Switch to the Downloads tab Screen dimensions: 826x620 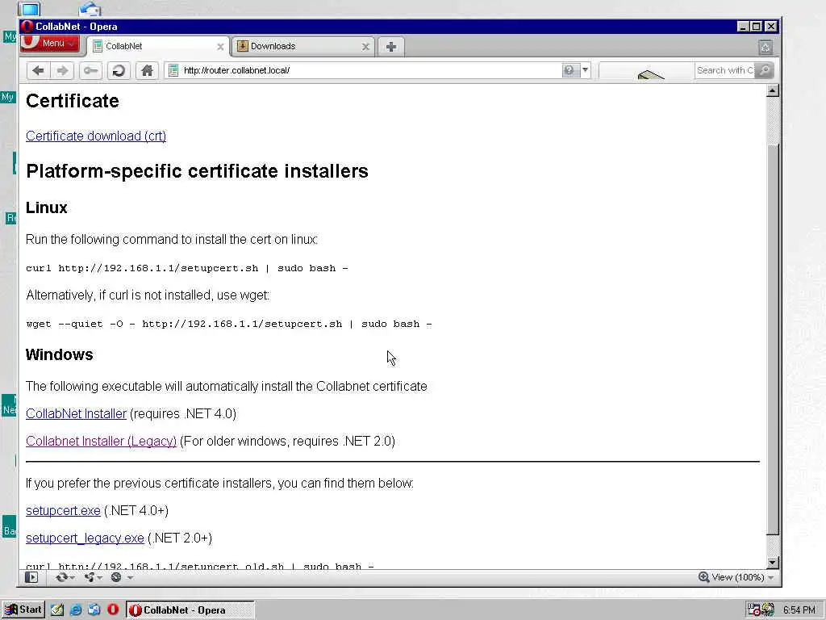point(303,46)
